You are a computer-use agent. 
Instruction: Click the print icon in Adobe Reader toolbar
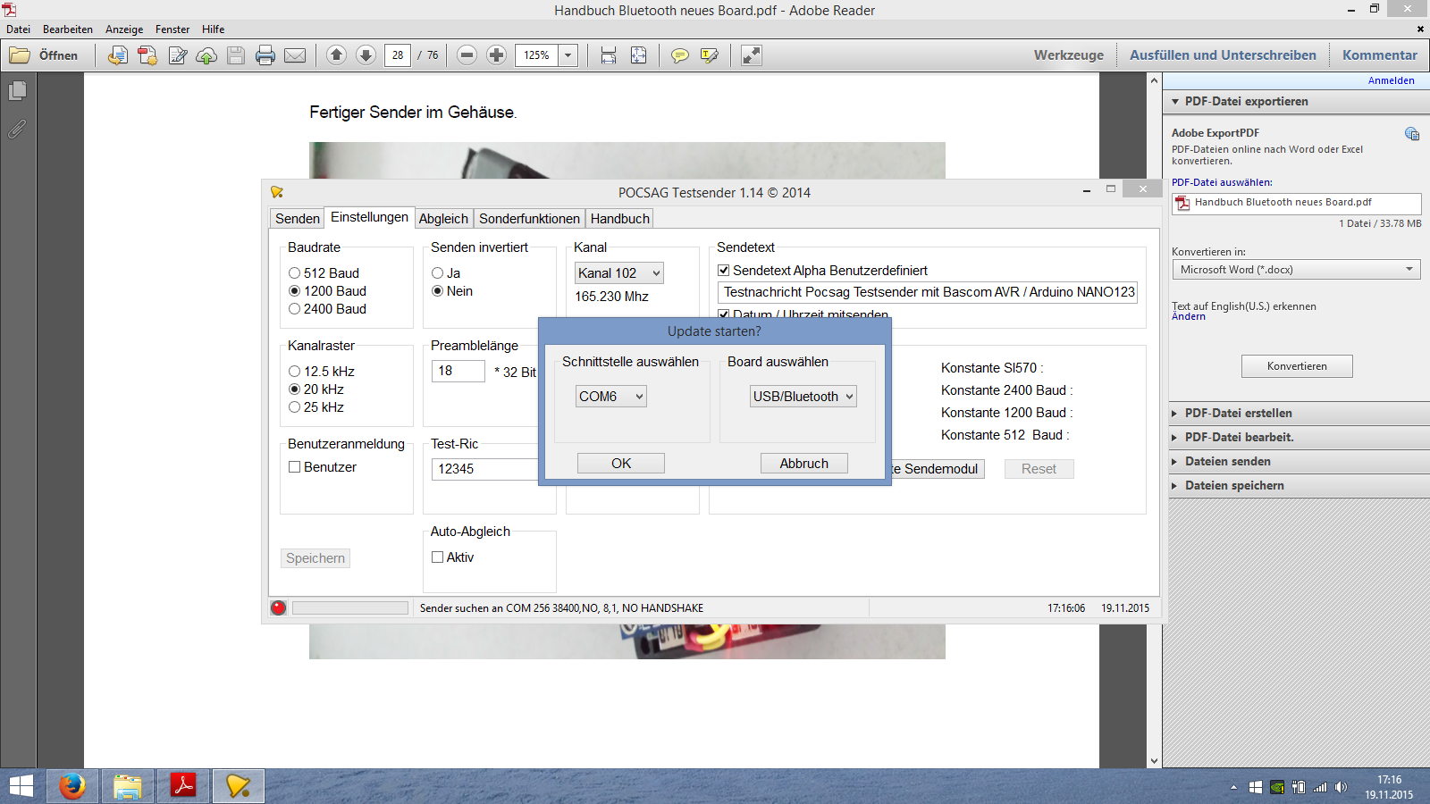265,55
